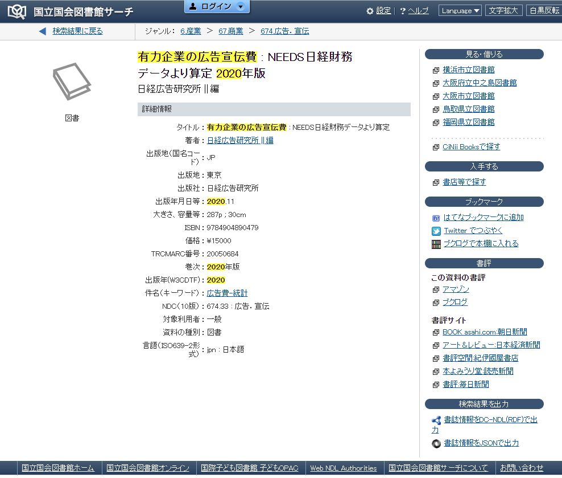
Task: Click Twitter でつぶやく link
Action: point(473,231)
